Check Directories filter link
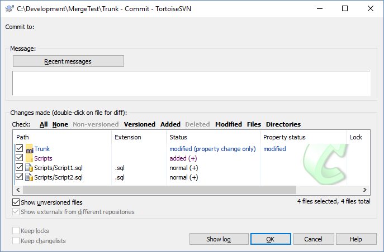The height and width of the screenshot is (252, 384). (283, 124)
